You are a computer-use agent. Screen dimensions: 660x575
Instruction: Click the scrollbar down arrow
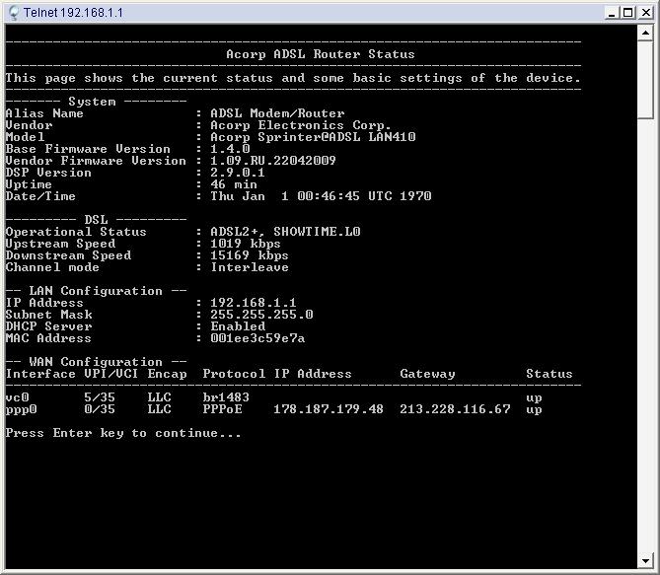[645, 560]
